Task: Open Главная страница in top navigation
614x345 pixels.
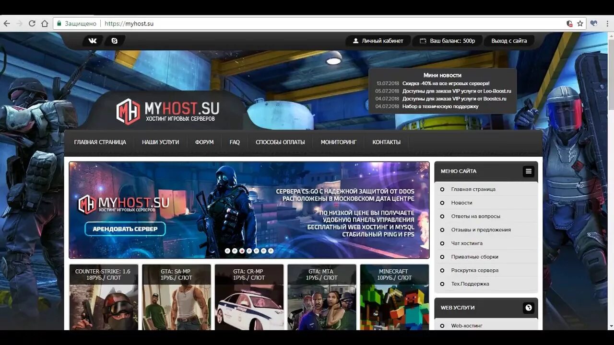Action: 100,142
